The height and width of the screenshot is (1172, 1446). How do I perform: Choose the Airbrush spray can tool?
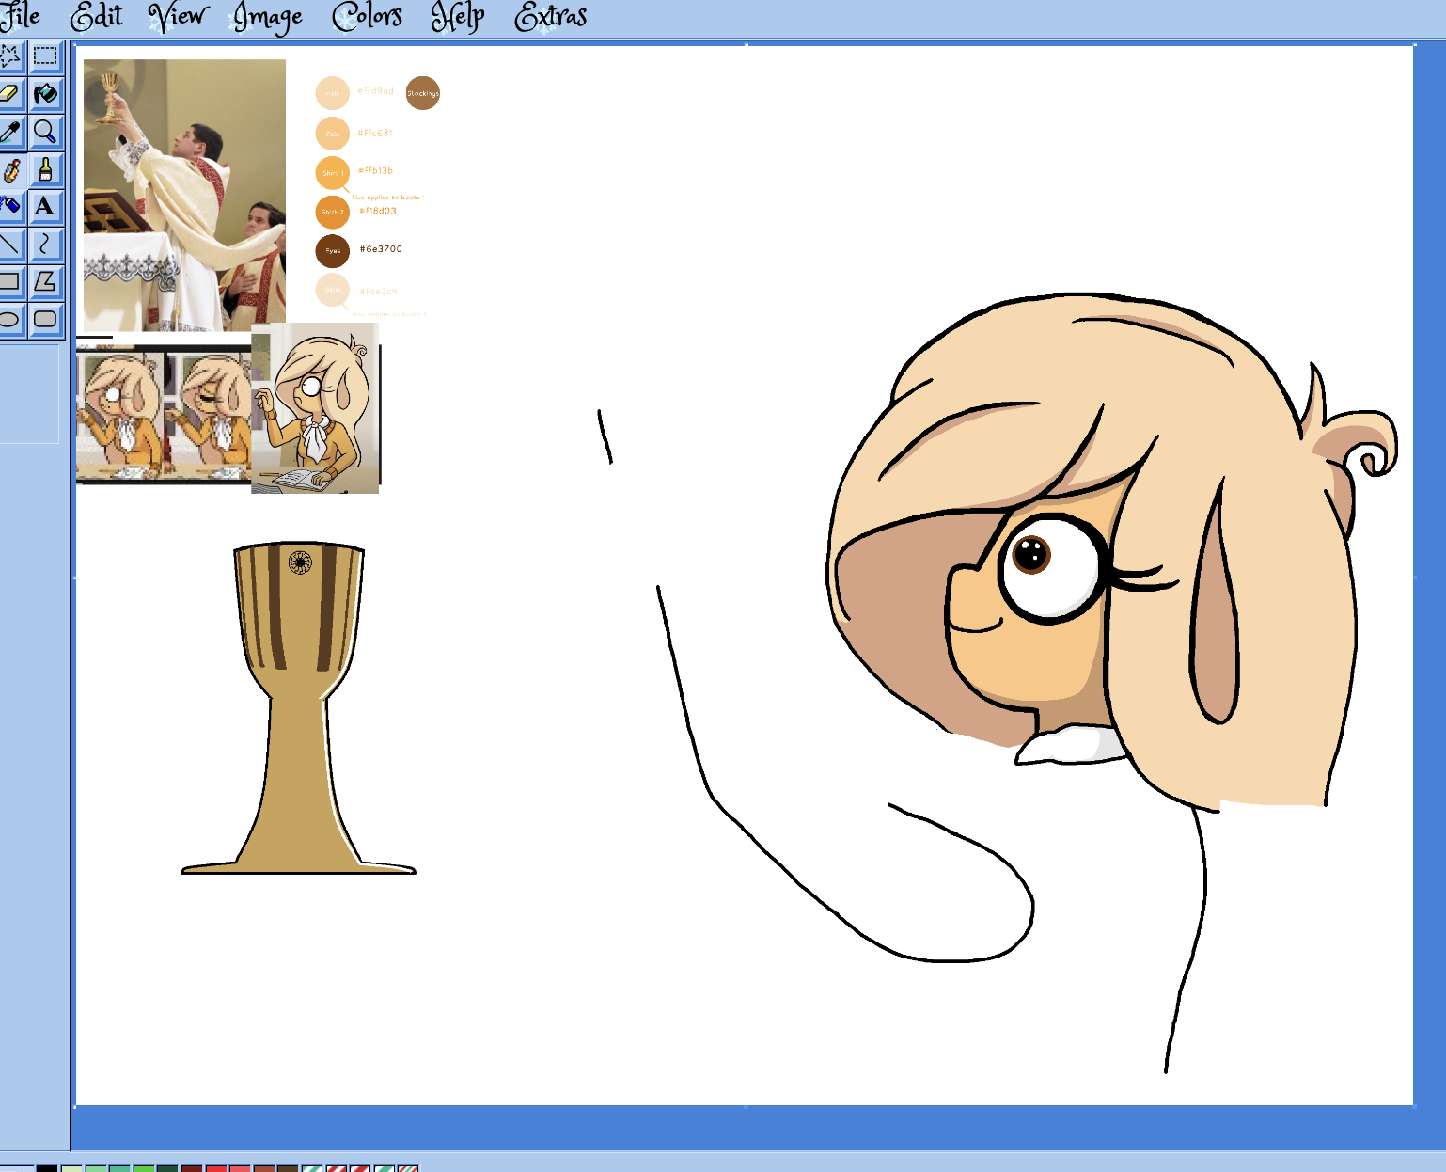click(10, 206)
